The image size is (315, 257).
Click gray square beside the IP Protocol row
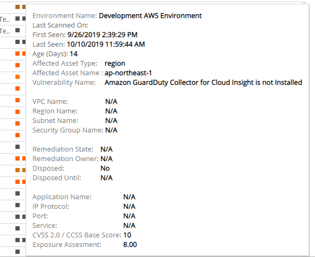click(18, 205)
